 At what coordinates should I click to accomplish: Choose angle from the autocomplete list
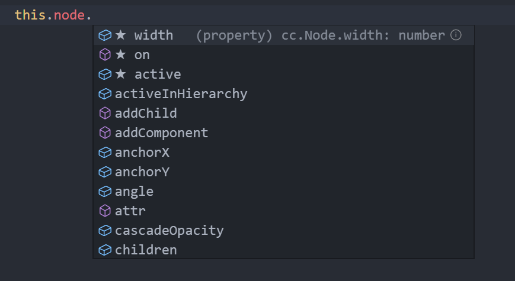284,192
